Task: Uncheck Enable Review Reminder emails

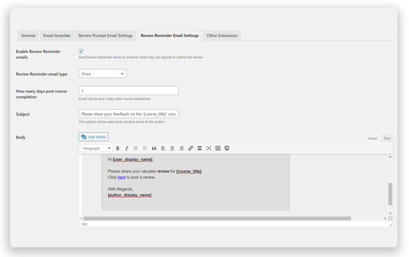Action: (81, 51)
